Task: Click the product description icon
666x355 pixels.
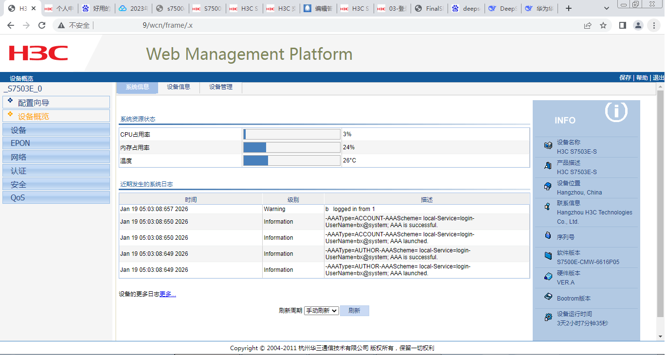Action: (x=548, y=165)
